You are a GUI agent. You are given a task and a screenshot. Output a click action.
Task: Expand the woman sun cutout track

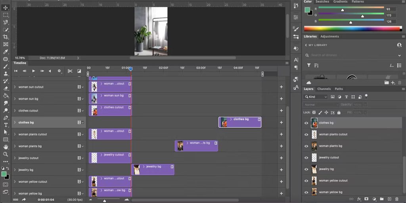coord(15,87)
